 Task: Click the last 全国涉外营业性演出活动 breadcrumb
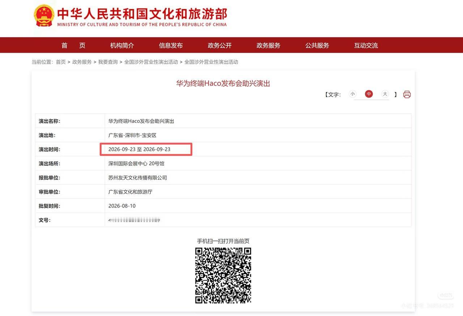211,62
